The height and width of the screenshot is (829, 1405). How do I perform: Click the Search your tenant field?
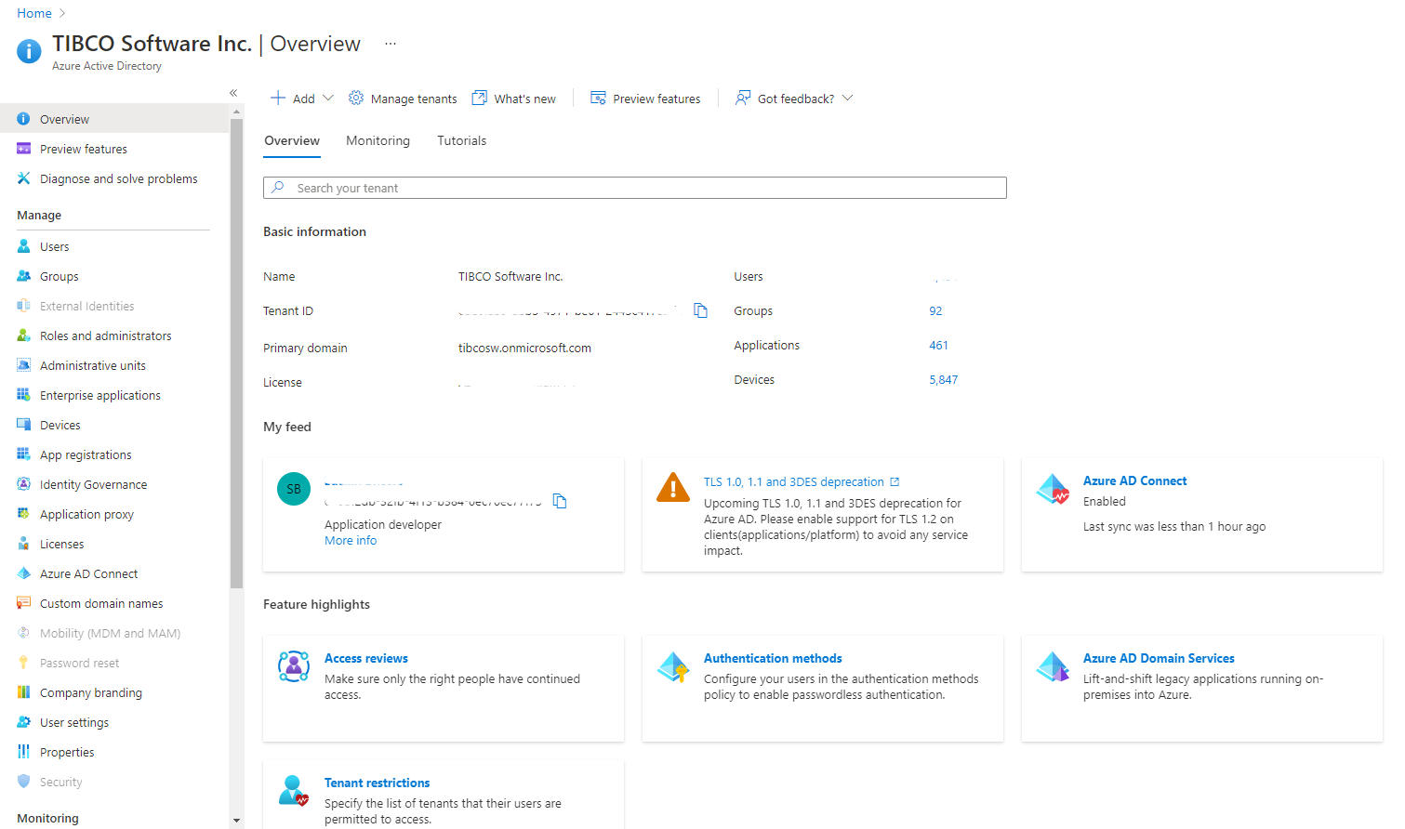(635, 188)
